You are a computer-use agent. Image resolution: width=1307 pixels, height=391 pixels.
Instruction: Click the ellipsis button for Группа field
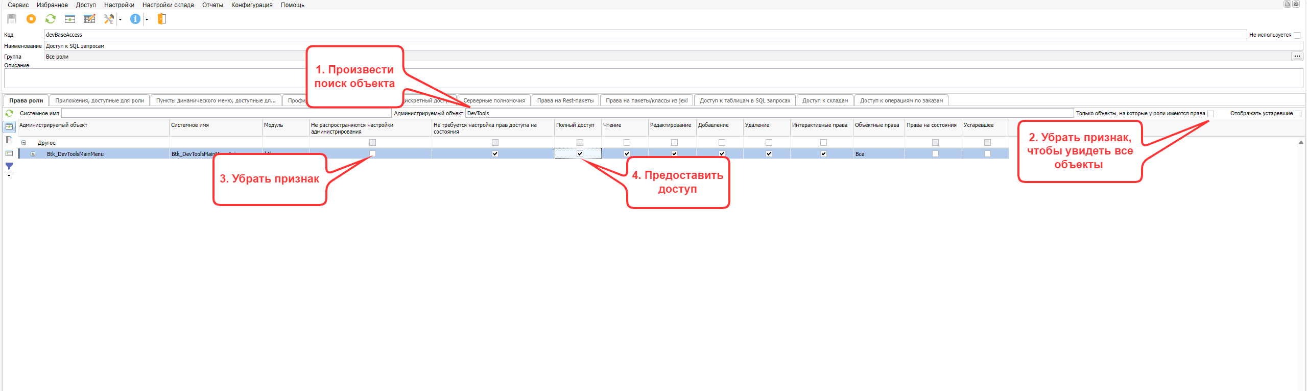click(1297, 57)
